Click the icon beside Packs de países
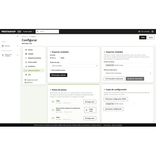Screen dimensions: 156x156 point(50,90)
